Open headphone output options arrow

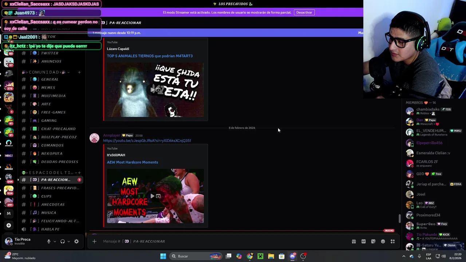[x=68, y=241]
